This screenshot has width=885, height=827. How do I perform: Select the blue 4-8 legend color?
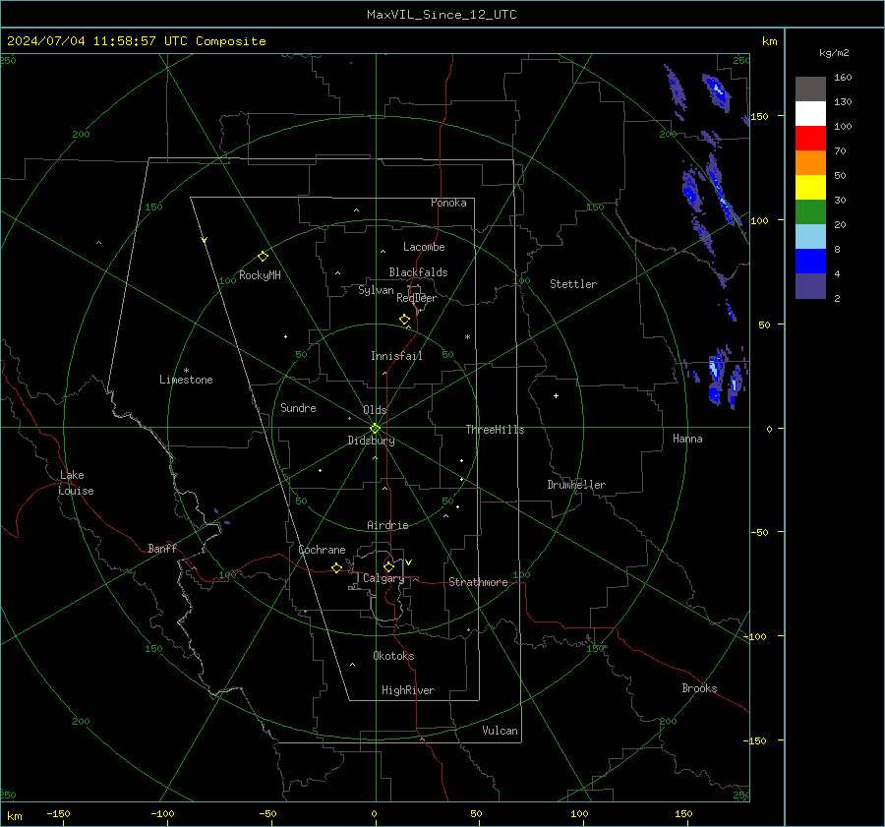[x=810, y=262]
